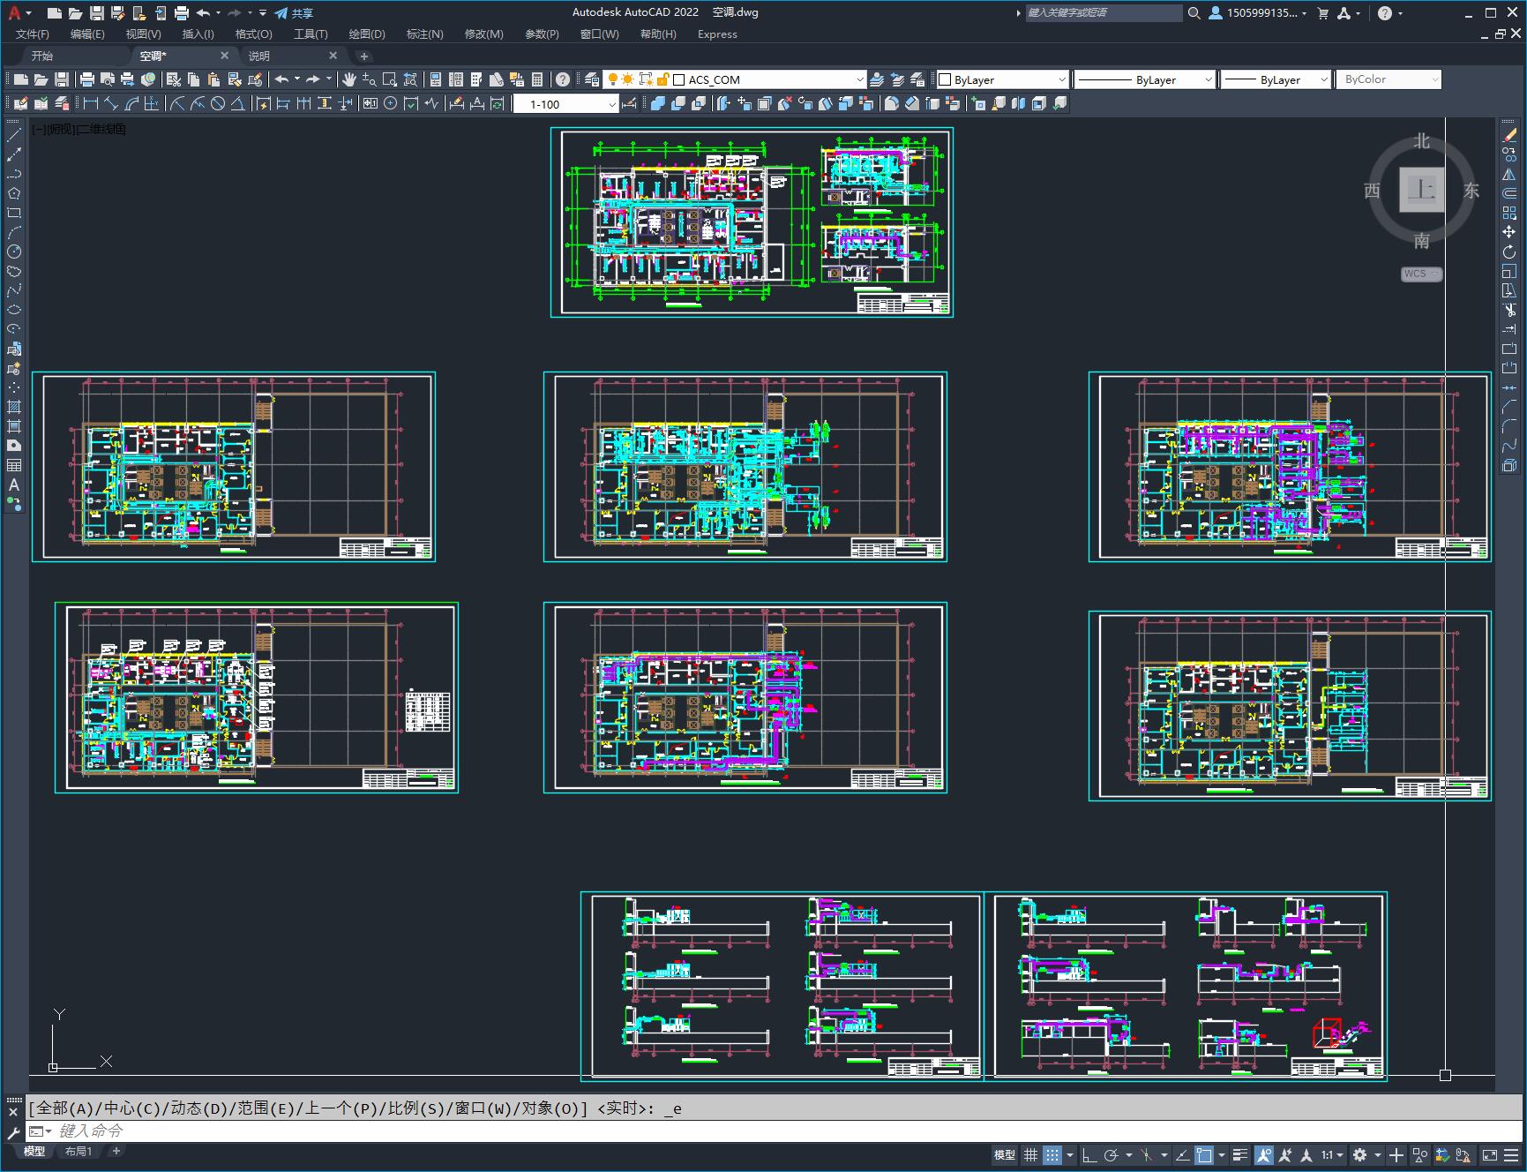Open the QuickCalc calculator icon
Viewport: 1527px width, 1172px height.
[x=537, y=79]
